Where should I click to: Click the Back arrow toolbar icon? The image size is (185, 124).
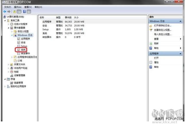[x=5, y=11]
